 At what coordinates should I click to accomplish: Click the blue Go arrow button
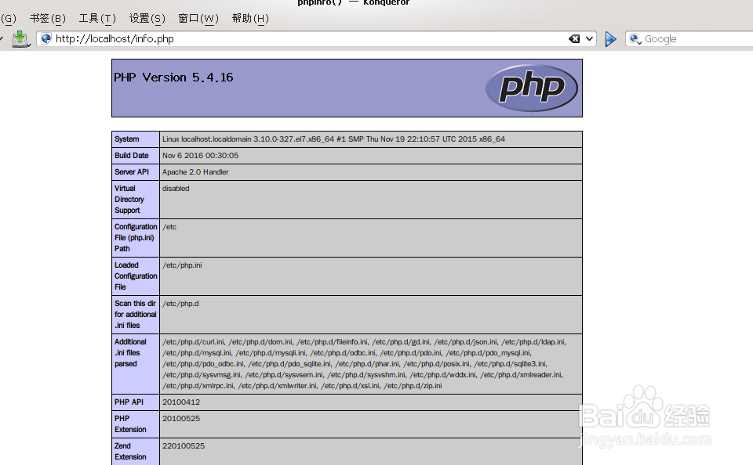click(610, 39)
